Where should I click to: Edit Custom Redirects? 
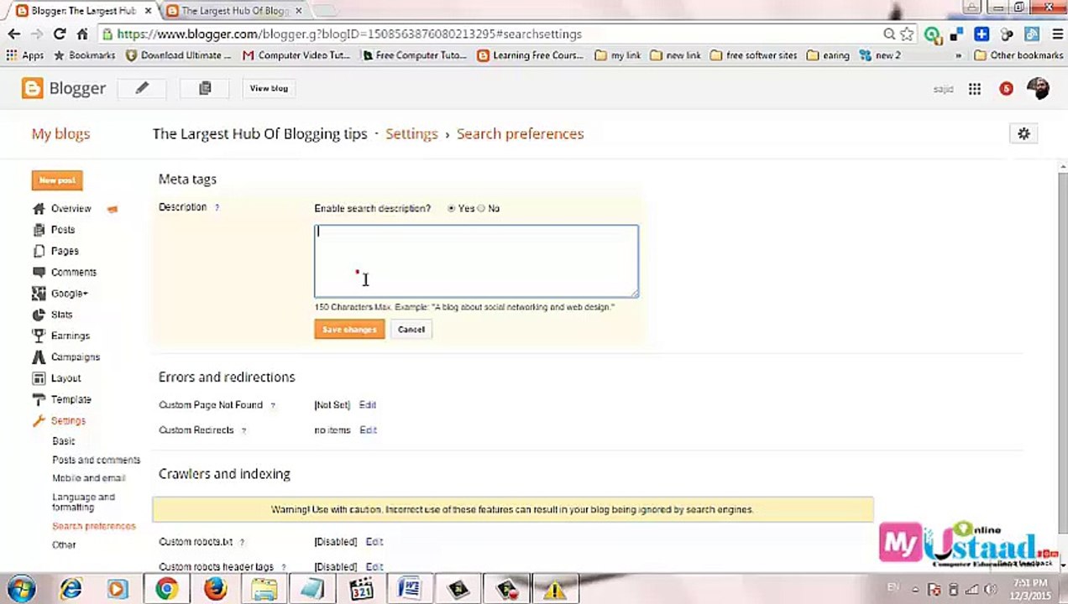368,430
